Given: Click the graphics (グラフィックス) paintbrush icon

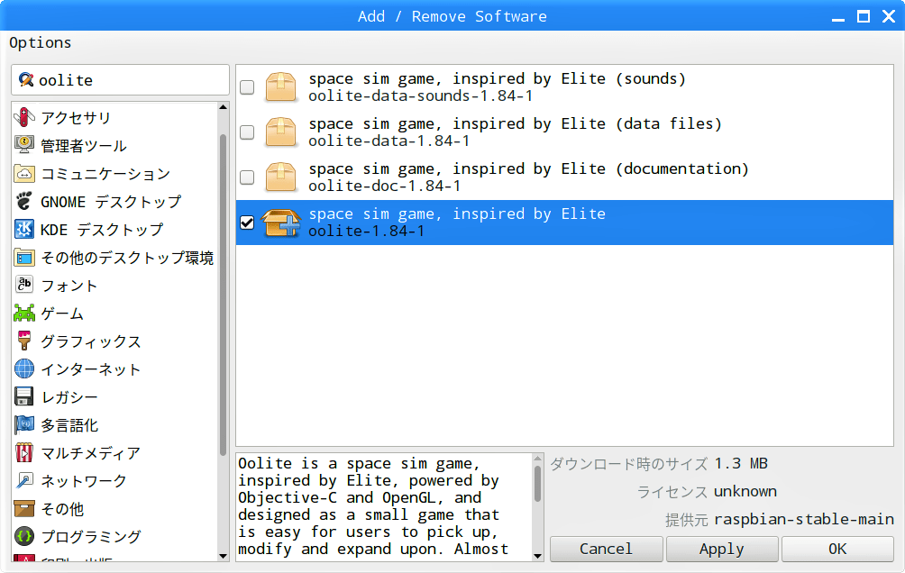Looking at the screenshot, I should (23, 341).
